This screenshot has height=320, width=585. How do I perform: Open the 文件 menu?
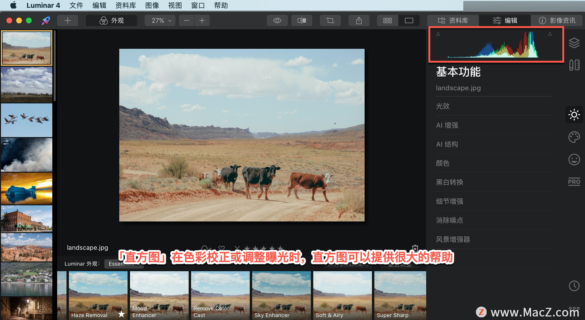click(x=76, y=5)
